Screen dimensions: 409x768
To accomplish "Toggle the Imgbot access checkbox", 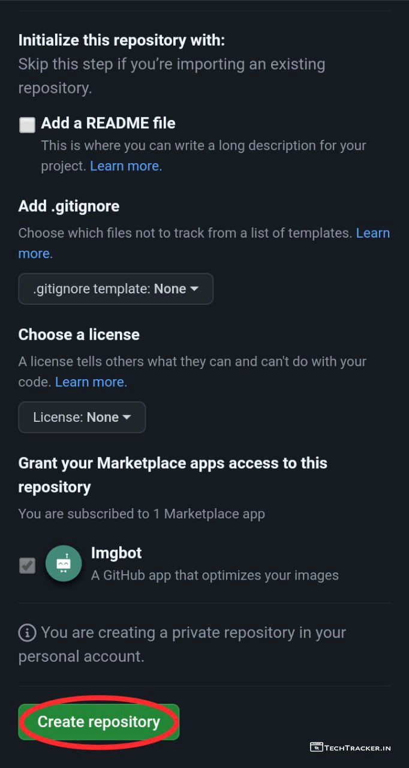I will 27,565.
